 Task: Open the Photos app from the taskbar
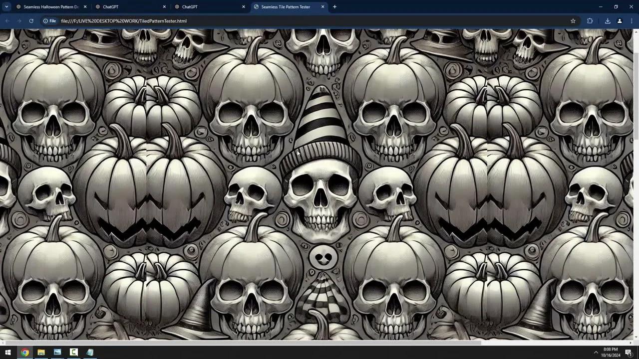[57, 353]
